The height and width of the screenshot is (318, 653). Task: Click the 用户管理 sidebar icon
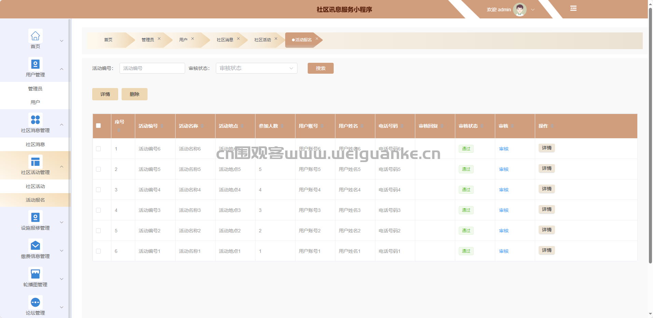(x=35, y=64)
